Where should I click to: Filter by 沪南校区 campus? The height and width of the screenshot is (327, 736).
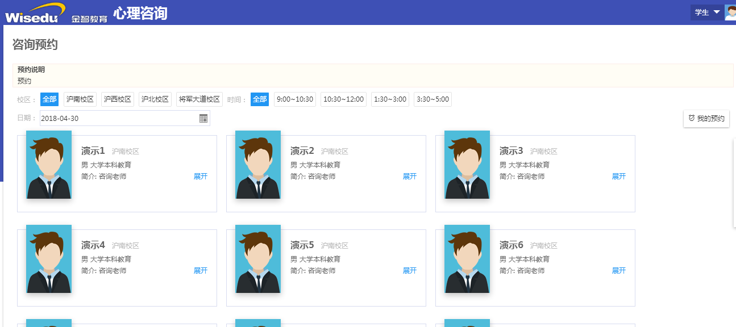(x=80, y=99)
